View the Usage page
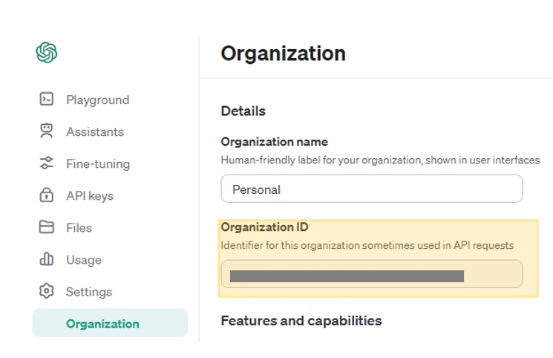 pos(84,260)
